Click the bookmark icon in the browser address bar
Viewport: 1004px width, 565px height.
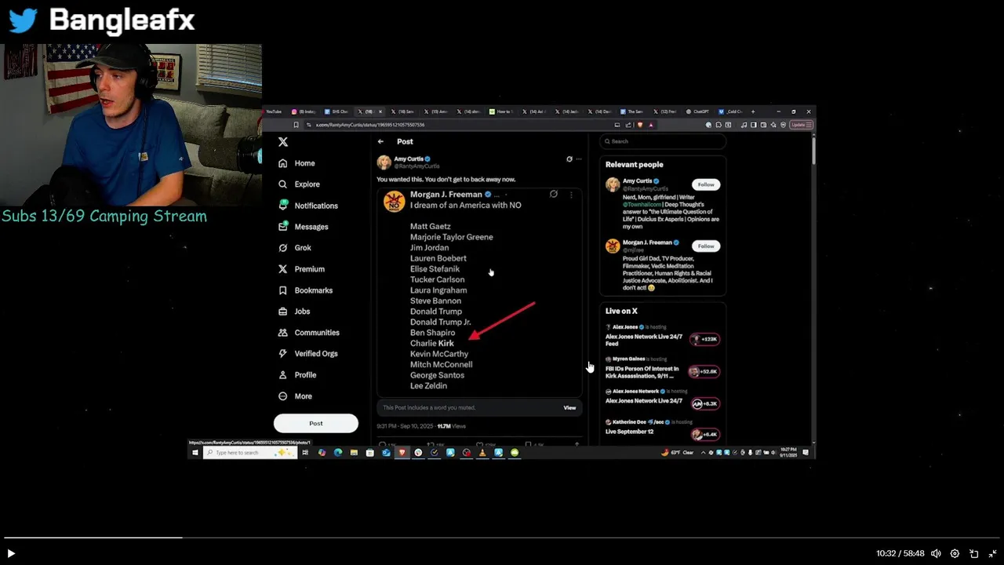[296, 125]
